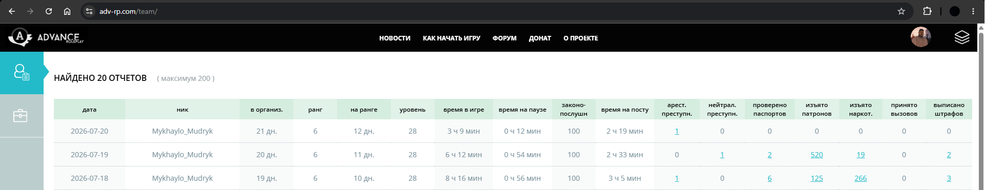Click the 'принято вызовов' column header
Screen dimensions: 985x190
[x=904, y=109]
